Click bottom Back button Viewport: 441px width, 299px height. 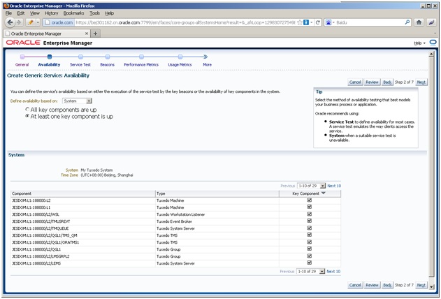[387, 285]
